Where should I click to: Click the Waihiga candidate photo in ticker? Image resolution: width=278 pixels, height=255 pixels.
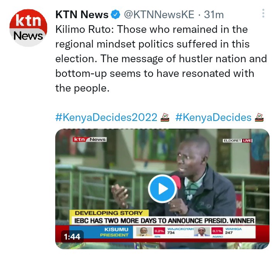coord(202,232)
